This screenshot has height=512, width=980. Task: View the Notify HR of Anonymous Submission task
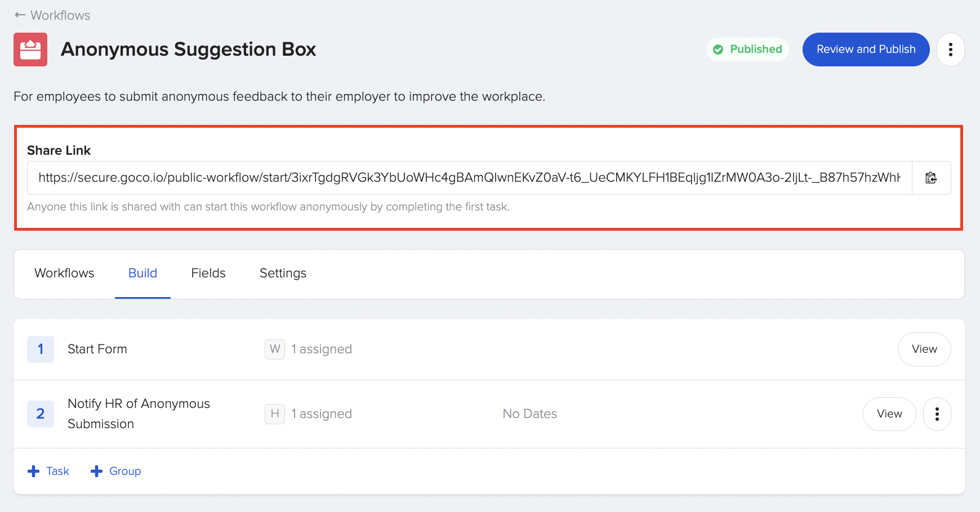click(x=889, y=414)
